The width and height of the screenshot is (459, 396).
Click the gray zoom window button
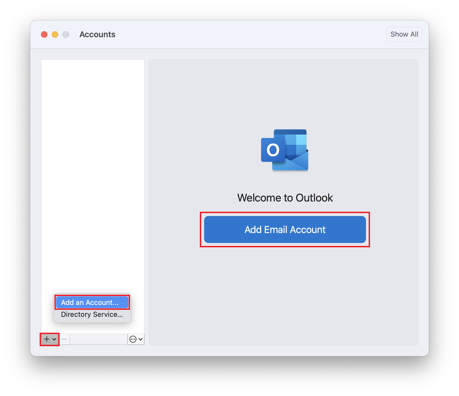click(66, 34)
